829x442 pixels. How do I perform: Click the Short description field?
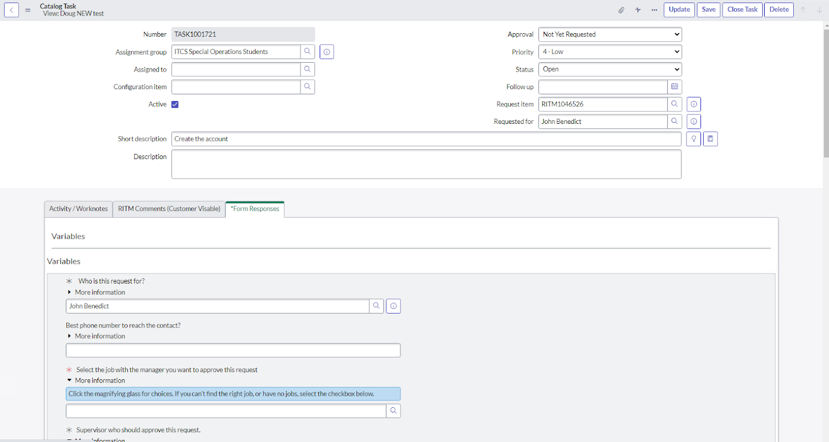click(426, 139)
